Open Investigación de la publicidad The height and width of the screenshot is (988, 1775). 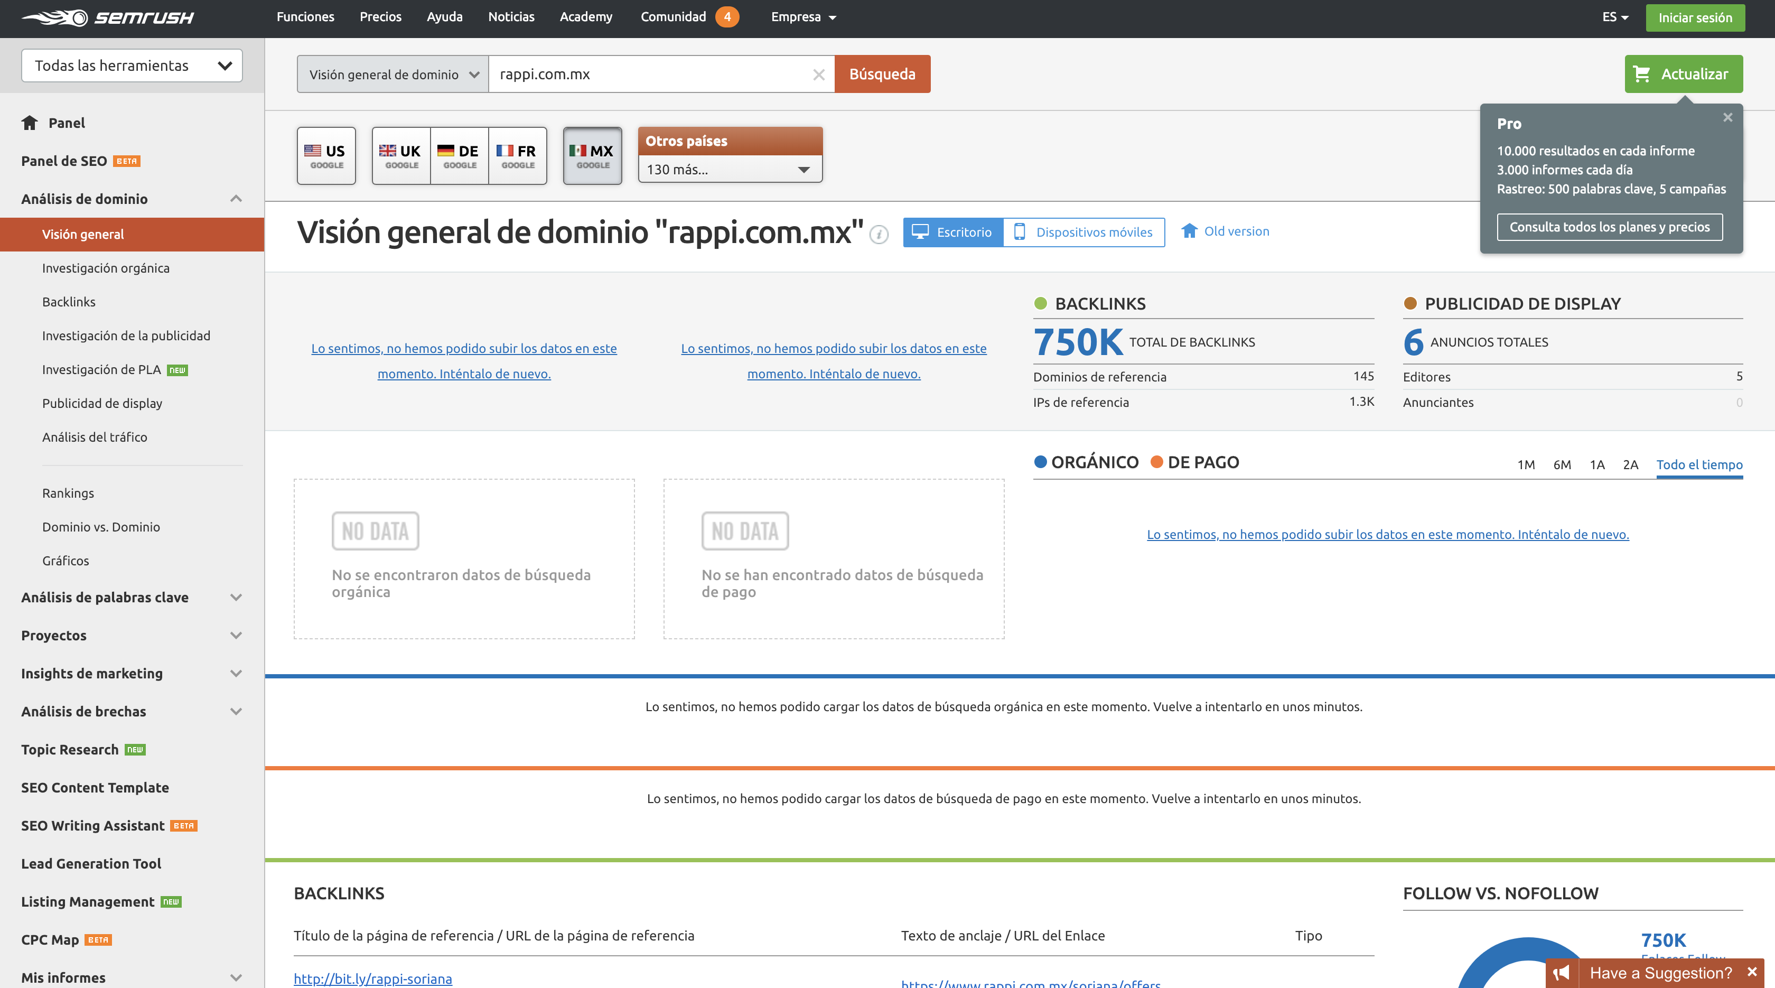click(126, 335)
